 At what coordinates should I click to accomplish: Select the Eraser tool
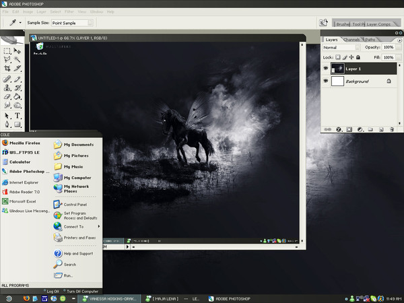click(x=7, y=96)
